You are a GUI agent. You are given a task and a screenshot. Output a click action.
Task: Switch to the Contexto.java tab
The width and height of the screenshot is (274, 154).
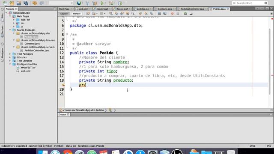[165, 9]
